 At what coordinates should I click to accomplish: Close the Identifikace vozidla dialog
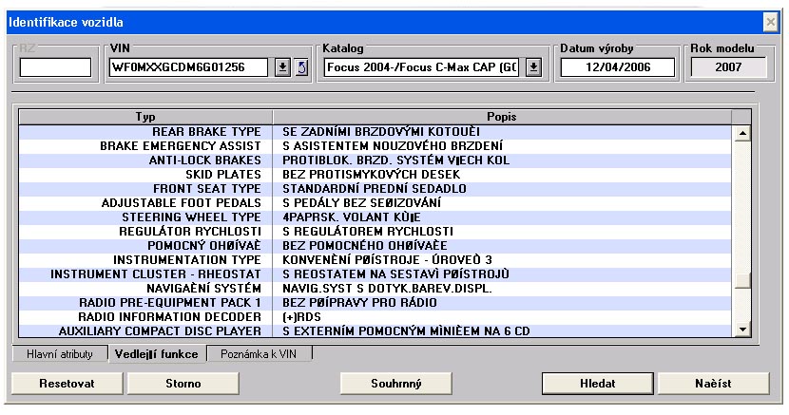click(770, 21)
